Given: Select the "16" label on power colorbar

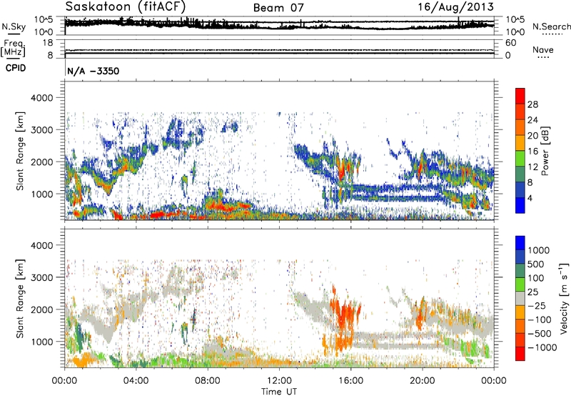Looking at the screenshot, I should coord(532,152).
